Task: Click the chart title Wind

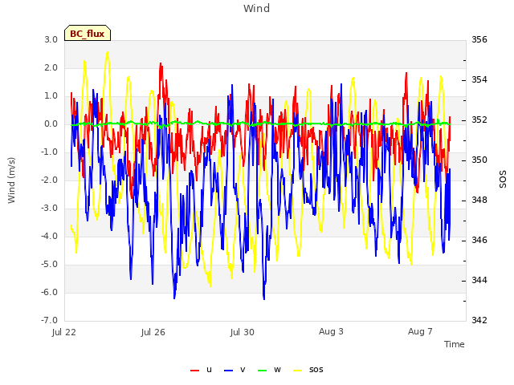Action: pos(257,8)
